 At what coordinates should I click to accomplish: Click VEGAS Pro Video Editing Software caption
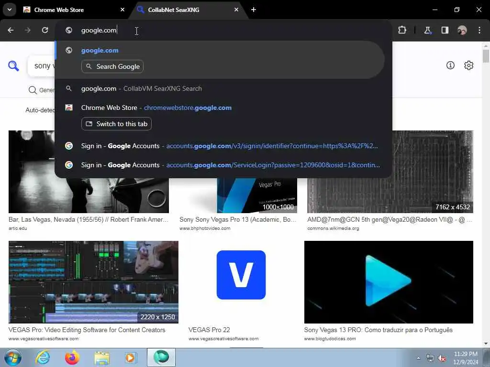87,330
